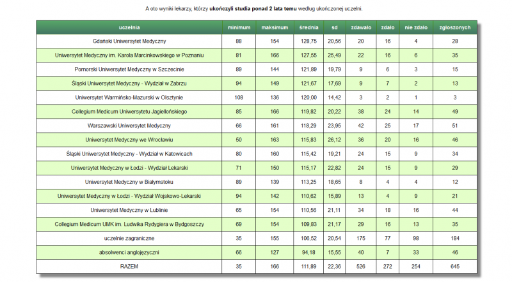Screen dimensions: 512x282
Task: Click the 'nie zdało' column header
Action: 415,27
